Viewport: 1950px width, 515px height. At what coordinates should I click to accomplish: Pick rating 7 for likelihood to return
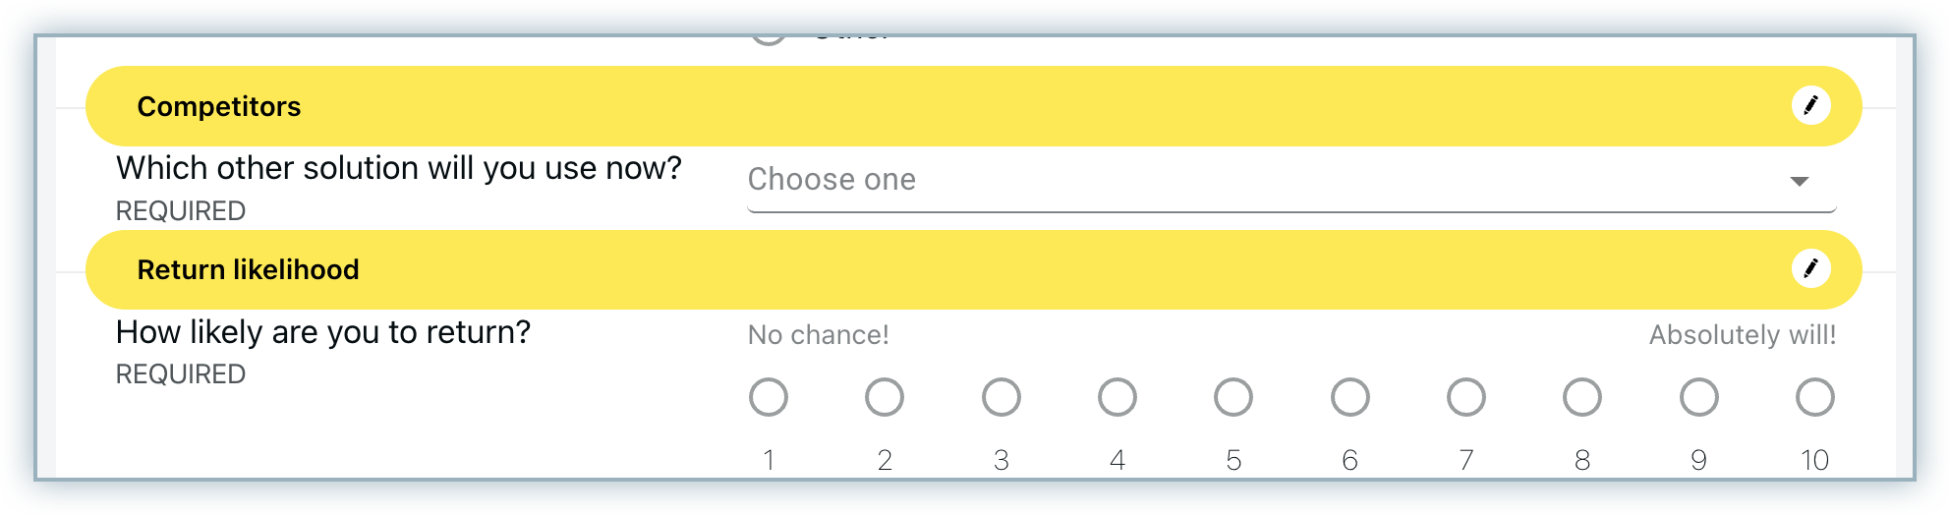point(1465,398)
